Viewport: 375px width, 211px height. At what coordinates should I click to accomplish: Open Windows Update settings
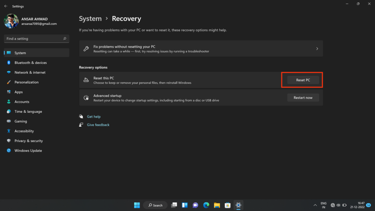pyautogui.click(x=37, y=151)
